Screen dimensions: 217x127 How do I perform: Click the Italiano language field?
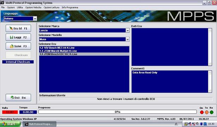pos(19,18)
